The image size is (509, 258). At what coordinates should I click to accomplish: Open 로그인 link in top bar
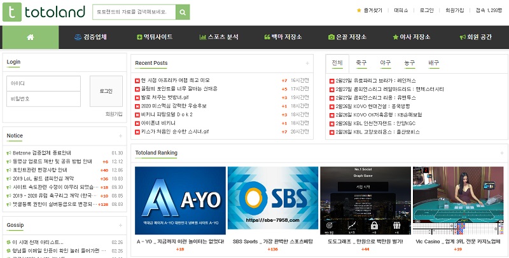[x=426, y=10]
